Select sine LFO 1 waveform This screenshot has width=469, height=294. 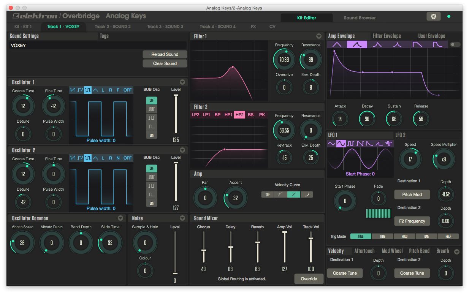(341, 144)
